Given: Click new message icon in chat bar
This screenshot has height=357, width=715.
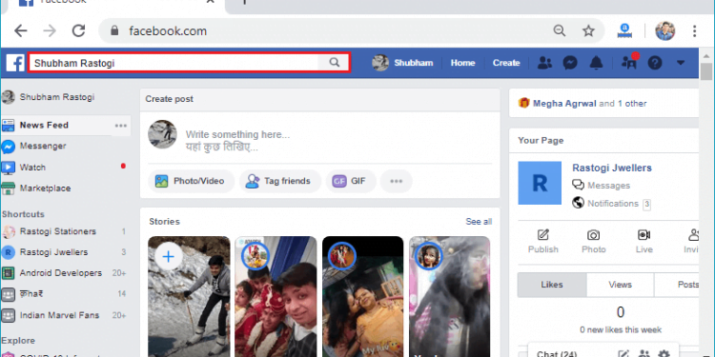Looking at the screenshot, I should pyautogui.click(x=623, y=354).
